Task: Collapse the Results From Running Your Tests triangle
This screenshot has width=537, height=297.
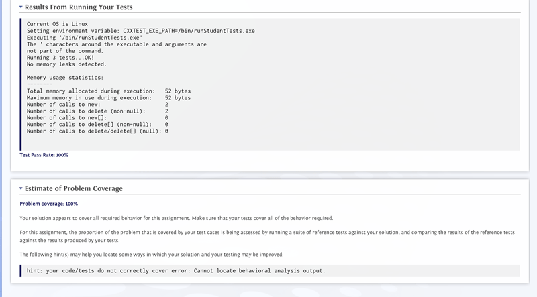Action: pyautogui.click(x=21, y=7)
